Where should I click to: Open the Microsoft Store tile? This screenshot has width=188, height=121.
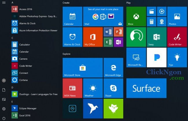(83, 68)
